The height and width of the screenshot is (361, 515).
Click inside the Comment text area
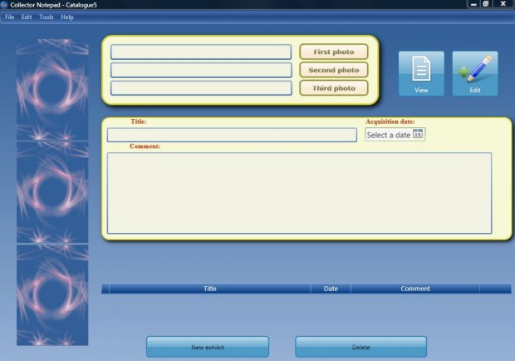tap(299, 192)
